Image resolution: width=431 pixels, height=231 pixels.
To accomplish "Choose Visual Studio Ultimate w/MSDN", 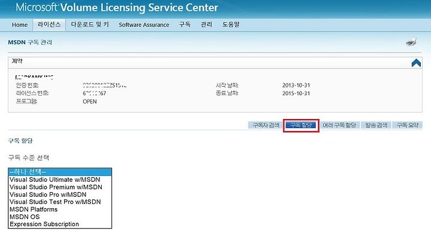I will [60, 180].
